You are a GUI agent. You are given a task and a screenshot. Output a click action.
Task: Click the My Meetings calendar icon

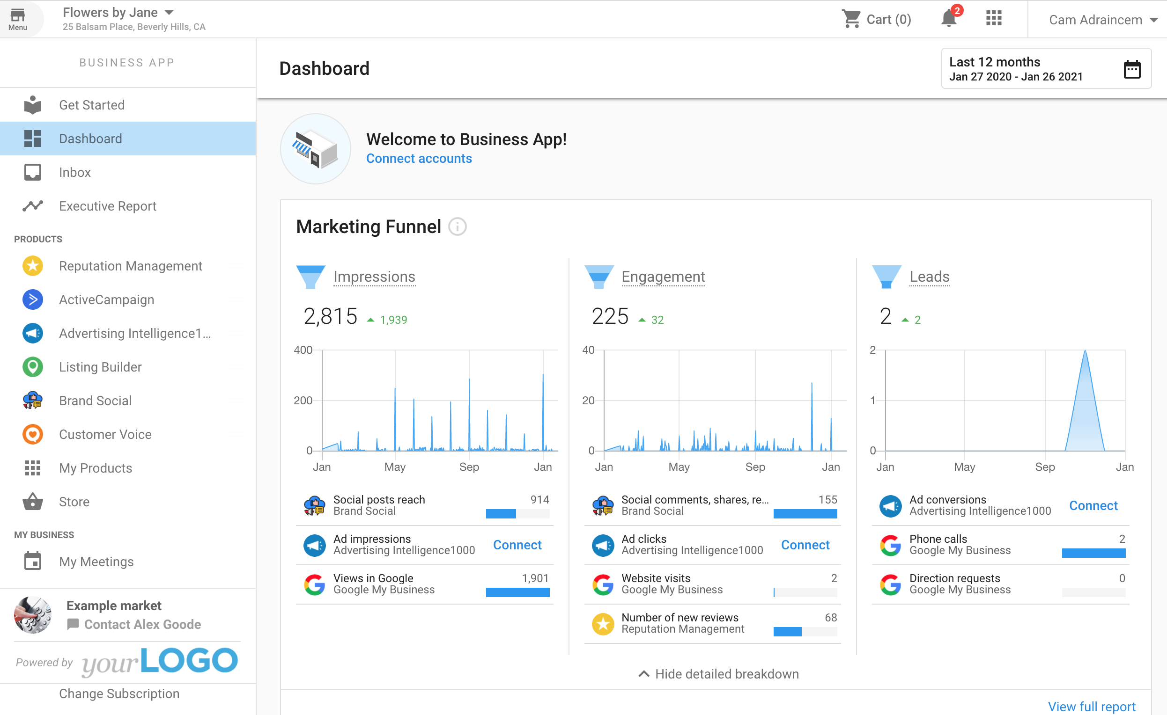pos(33,561)
